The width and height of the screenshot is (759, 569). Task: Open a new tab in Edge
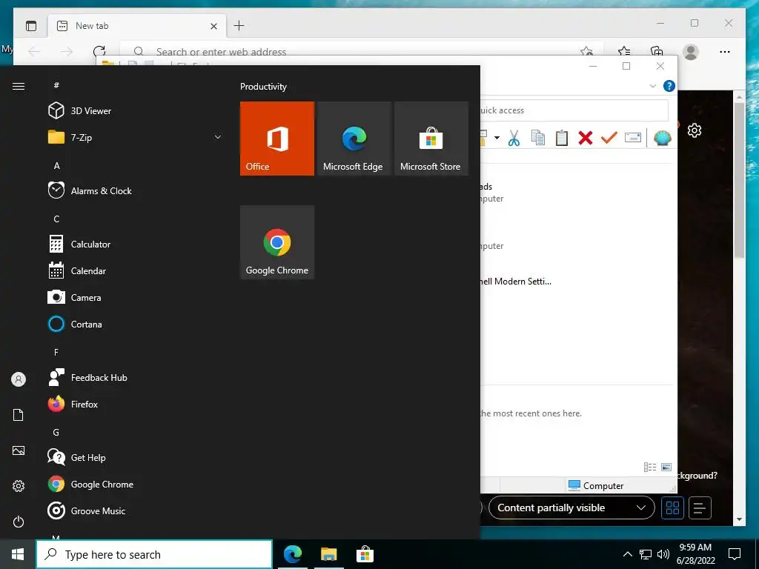239,26
